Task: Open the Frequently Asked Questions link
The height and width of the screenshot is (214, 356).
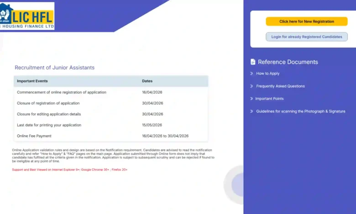Action: tap(280, 86)
